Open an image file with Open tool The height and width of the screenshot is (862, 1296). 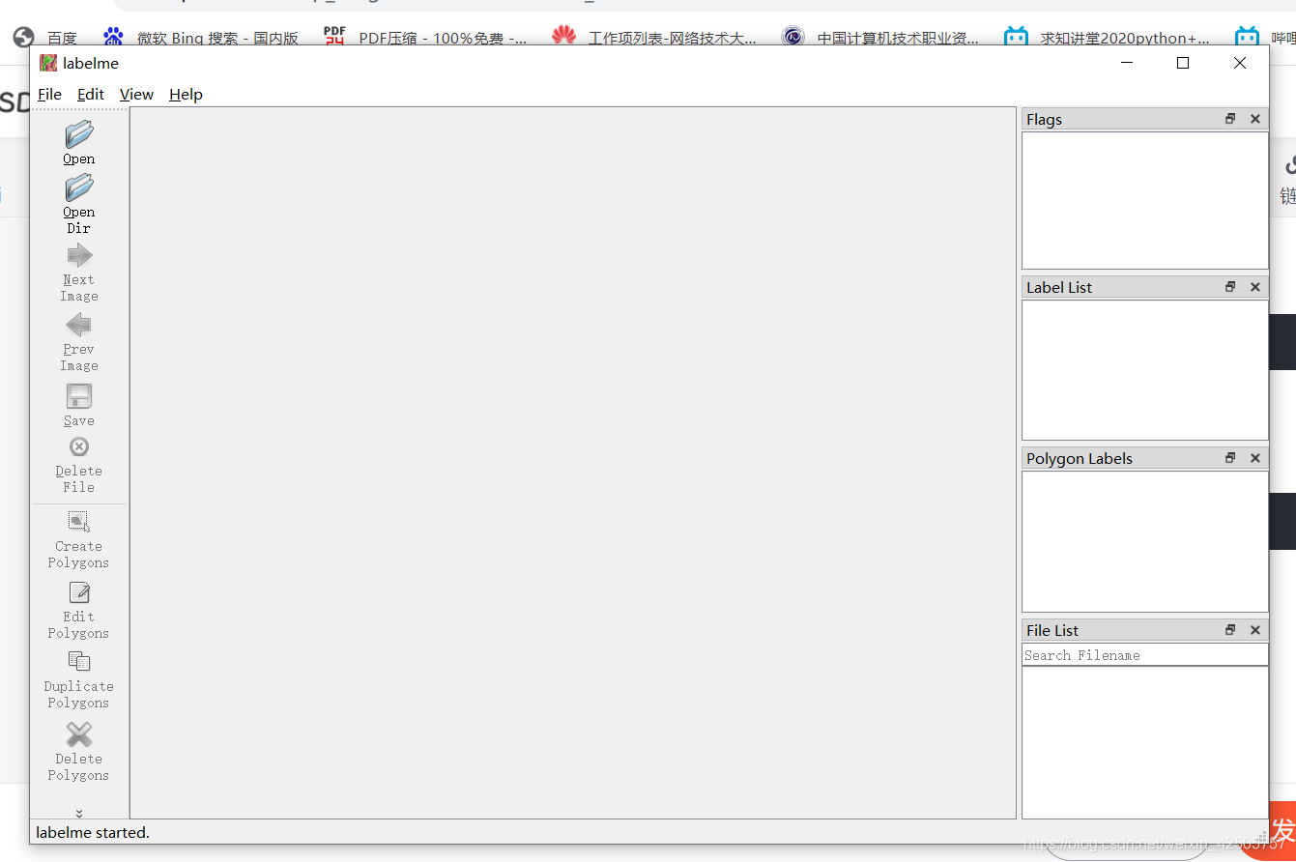coord(79,142)
